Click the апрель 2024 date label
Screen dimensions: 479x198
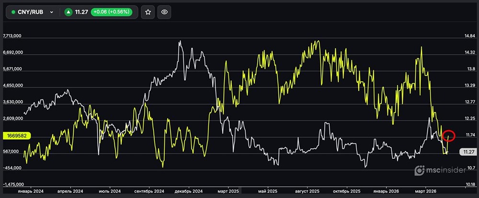coord(70,191)
